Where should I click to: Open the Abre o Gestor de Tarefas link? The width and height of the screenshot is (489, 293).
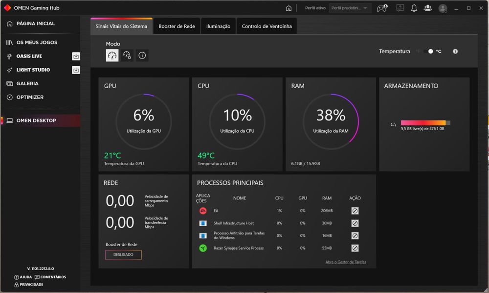(x=346, y=262)
